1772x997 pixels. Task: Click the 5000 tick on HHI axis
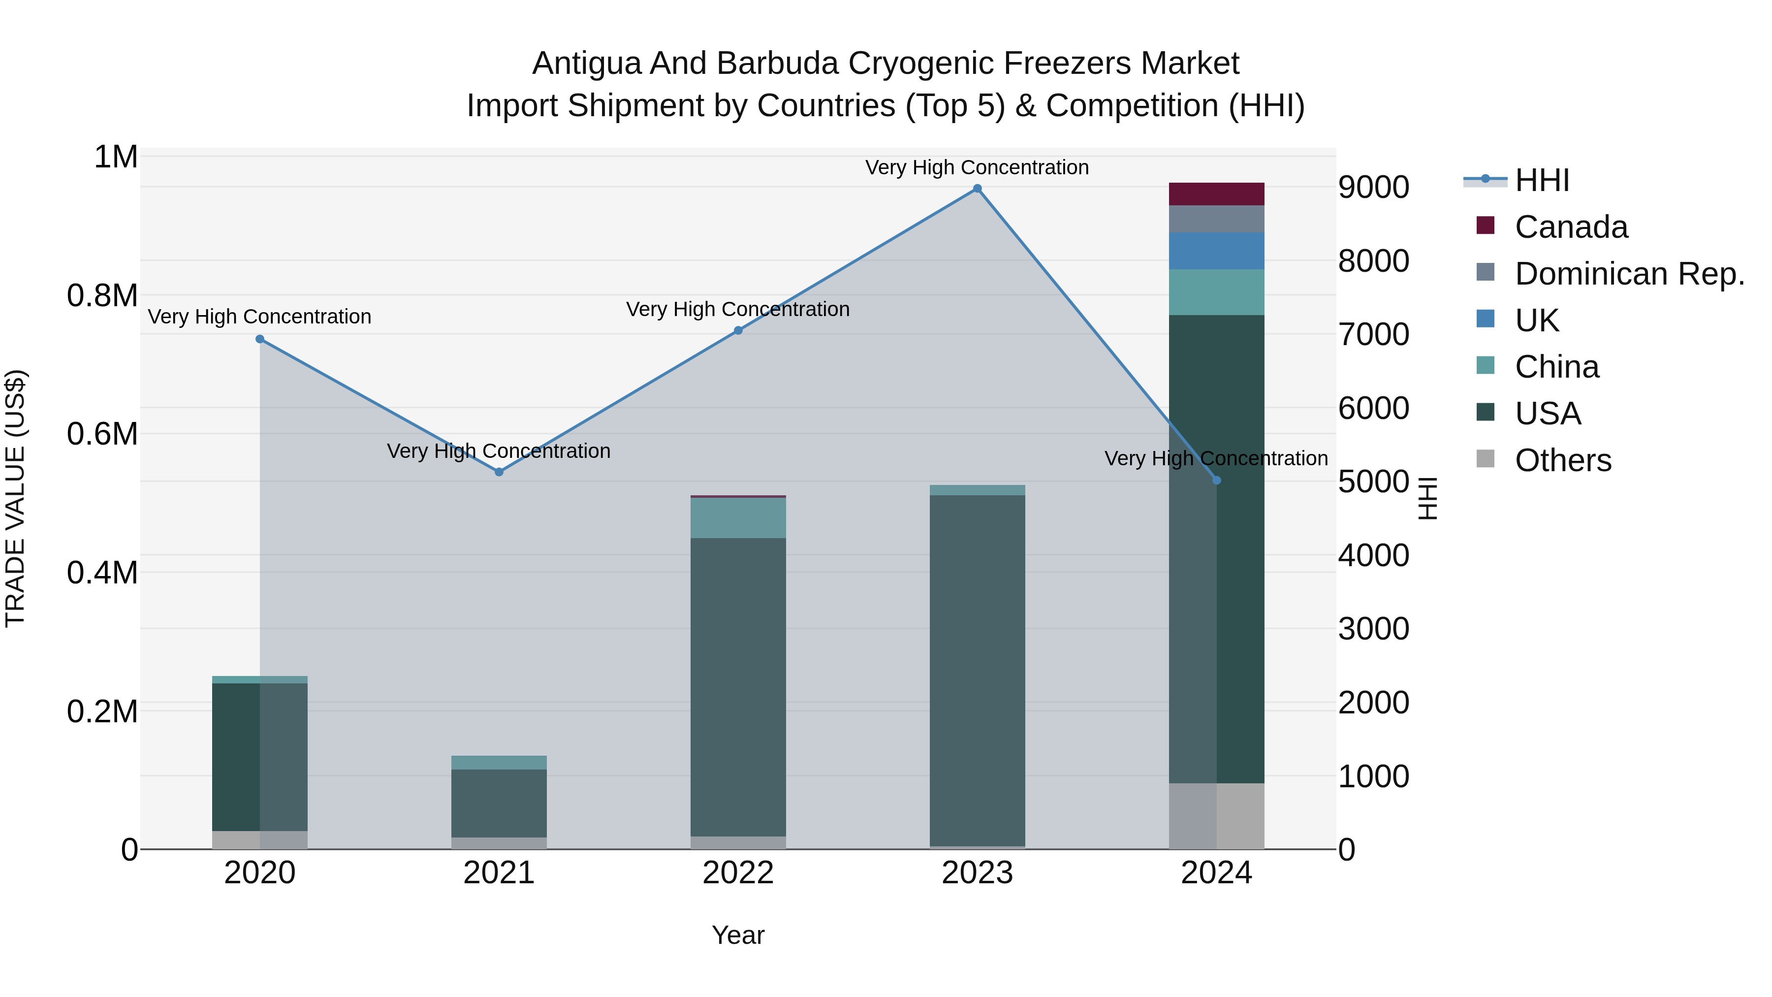click(x=1374, y=482)
